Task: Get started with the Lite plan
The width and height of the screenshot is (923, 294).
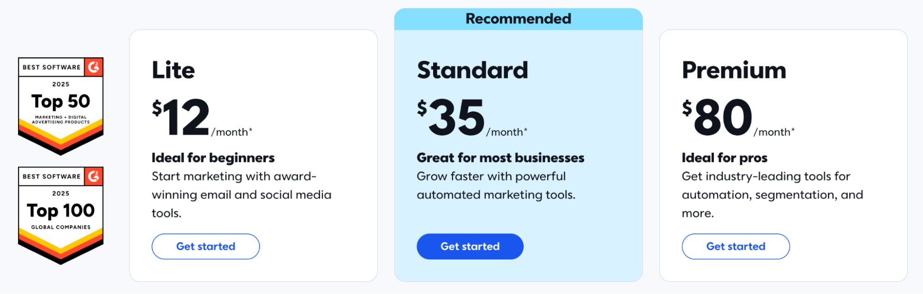Action: (x=205, y=246)
